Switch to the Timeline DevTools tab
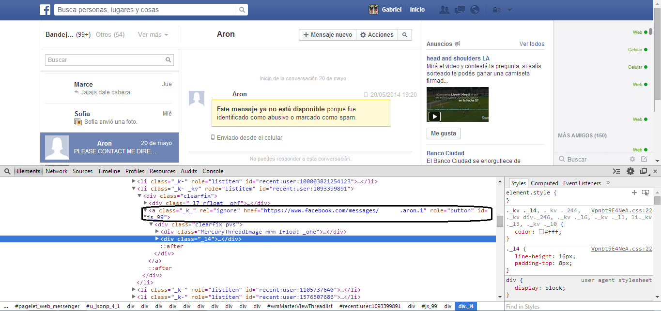 point(109,171)
